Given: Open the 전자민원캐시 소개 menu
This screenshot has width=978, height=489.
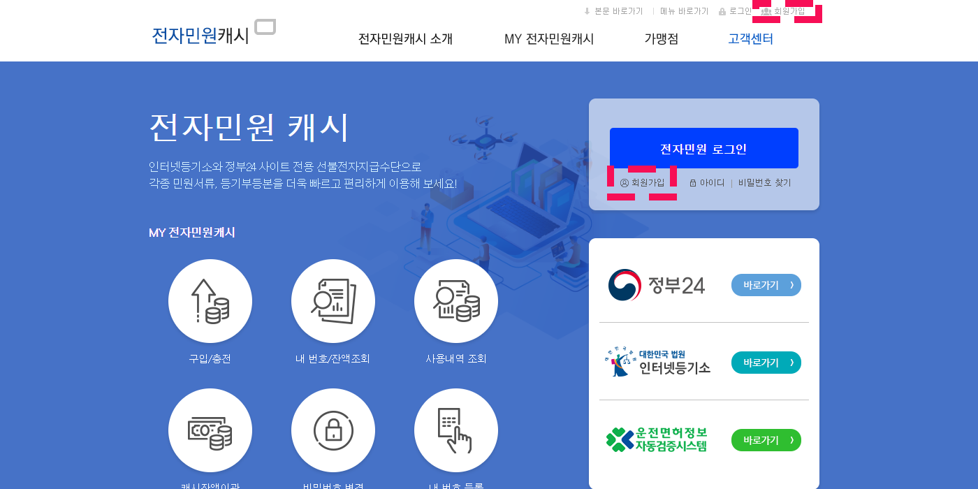Looking at the screenshot, I should 405,39.
